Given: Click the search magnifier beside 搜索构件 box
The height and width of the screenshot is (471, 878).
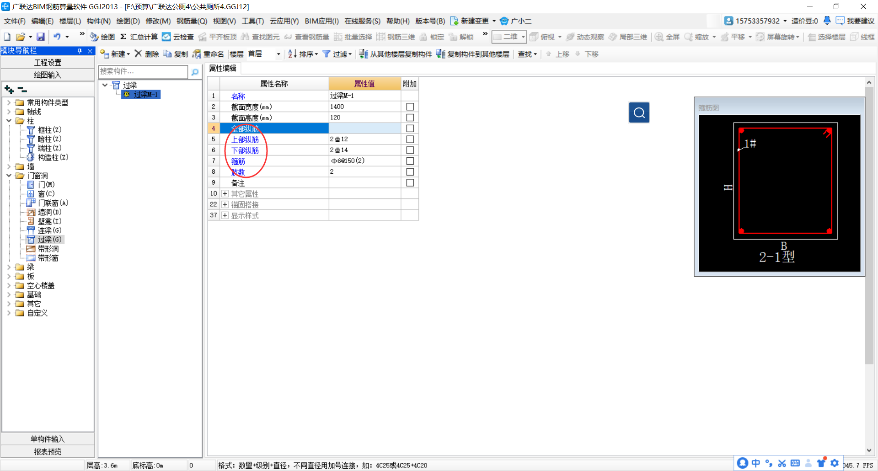Looking at the screenshot, I should tap(195, 72).
